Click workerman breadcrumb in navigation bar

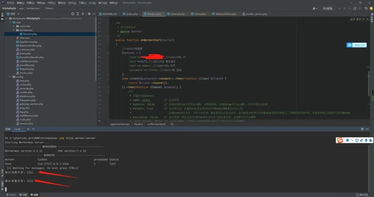[33, 8]
